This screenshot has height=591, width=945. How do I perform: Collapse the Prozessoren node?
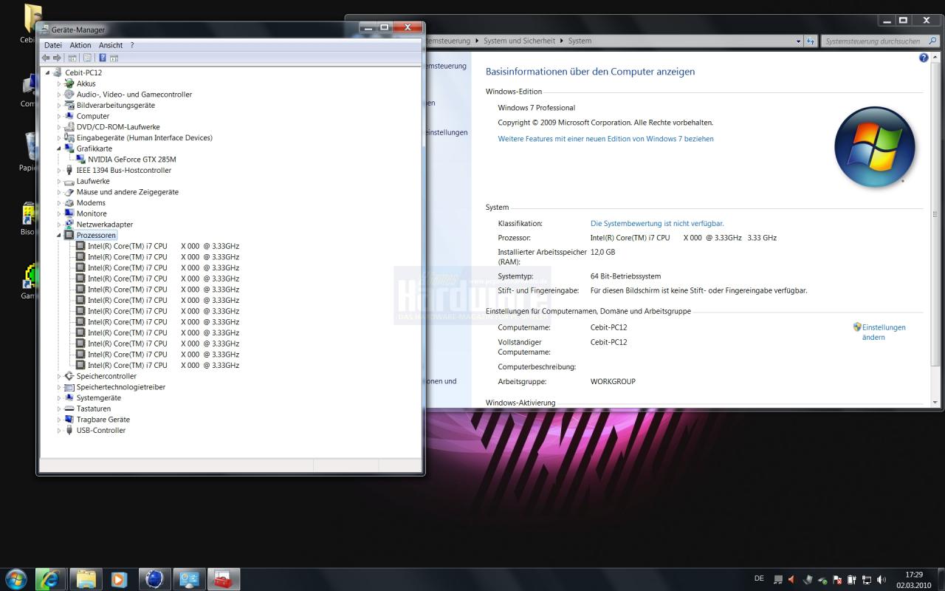pyautogui.click(x=59, y=235)
